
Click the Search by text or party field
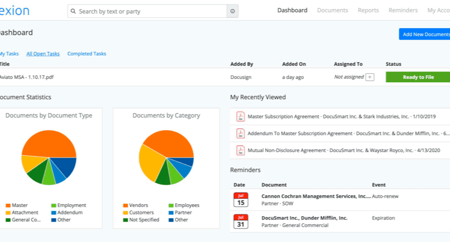[149, 11]
